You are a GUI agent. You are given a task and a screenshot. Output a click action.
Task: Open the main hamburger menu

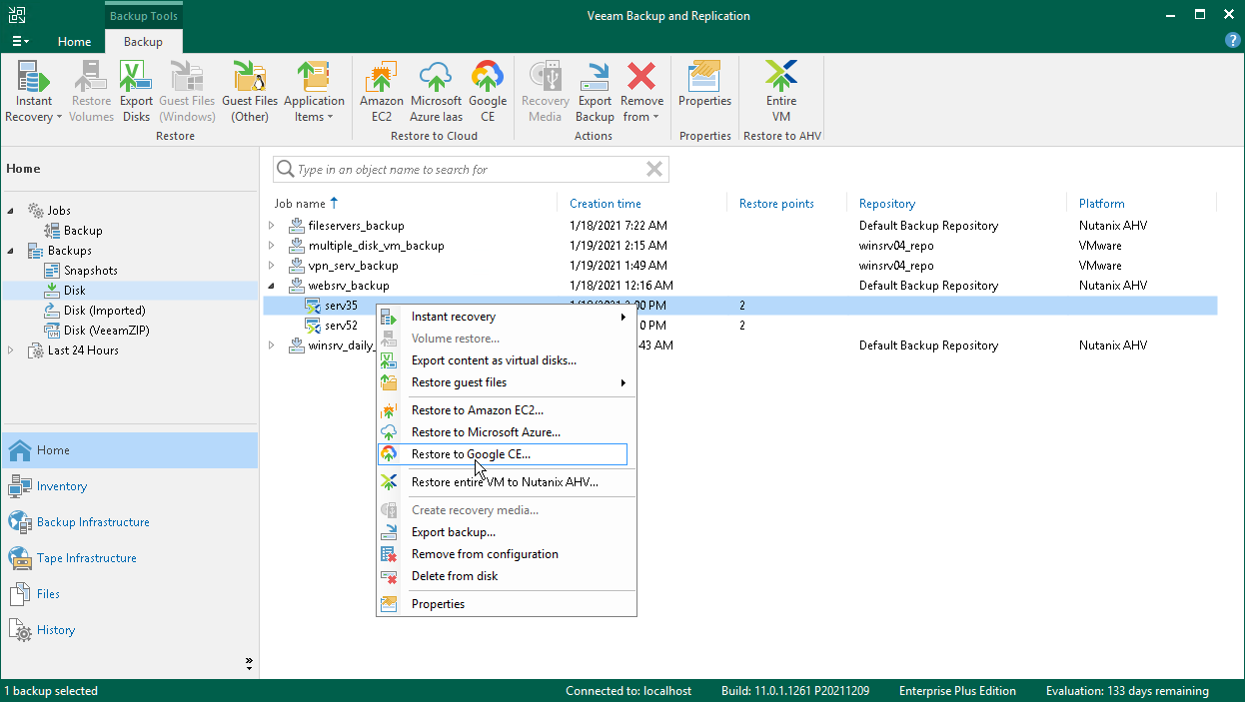[20, 41]
